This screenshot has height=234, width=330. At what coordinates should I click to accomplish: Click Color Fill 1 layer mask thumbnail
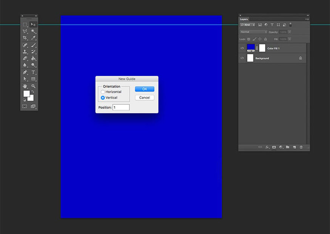click(x=262, y=48)
